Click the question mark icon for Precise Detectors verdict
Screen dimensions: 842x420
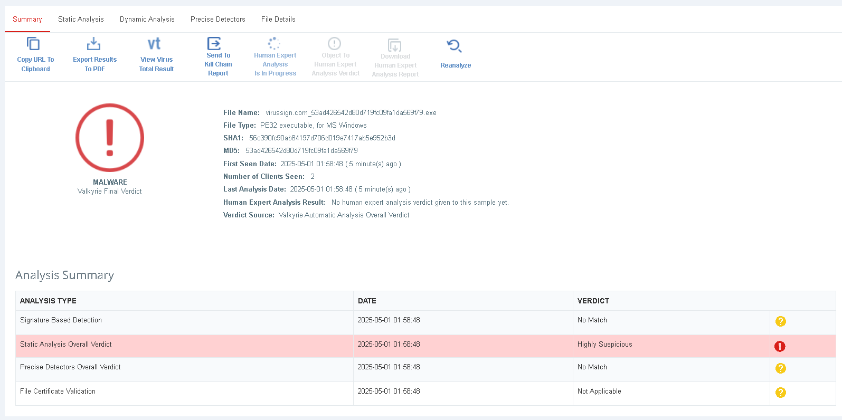781,368
